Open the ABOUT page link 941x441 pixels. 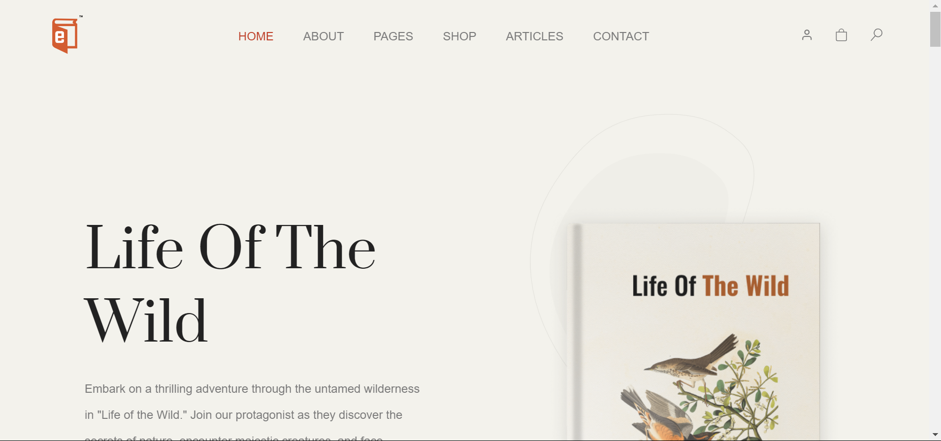point(324,36)
